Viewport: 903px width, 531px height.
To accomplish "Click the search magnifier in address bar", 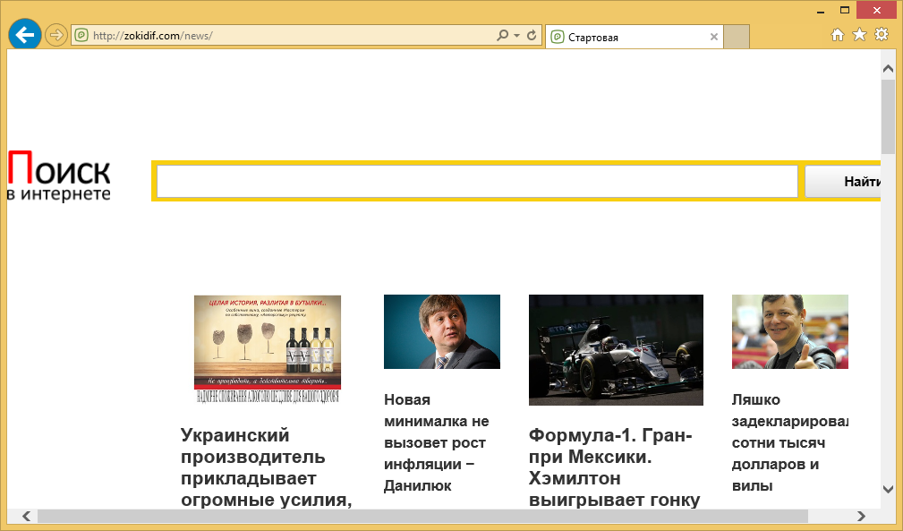I will 503,36.
